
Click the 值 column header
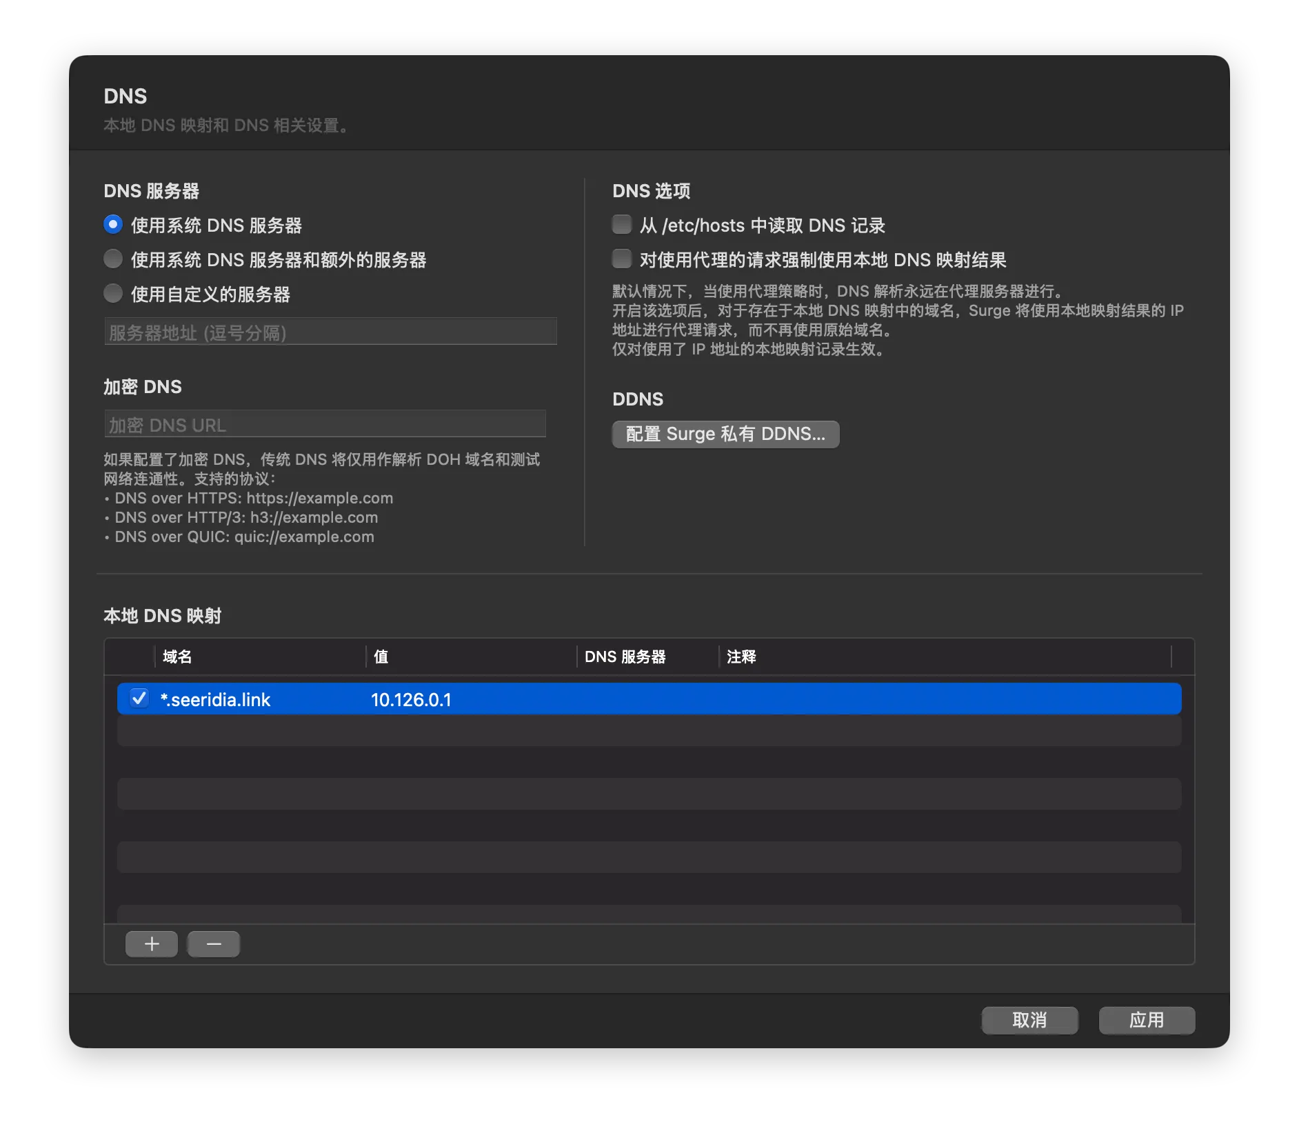[x=471, y=657]
